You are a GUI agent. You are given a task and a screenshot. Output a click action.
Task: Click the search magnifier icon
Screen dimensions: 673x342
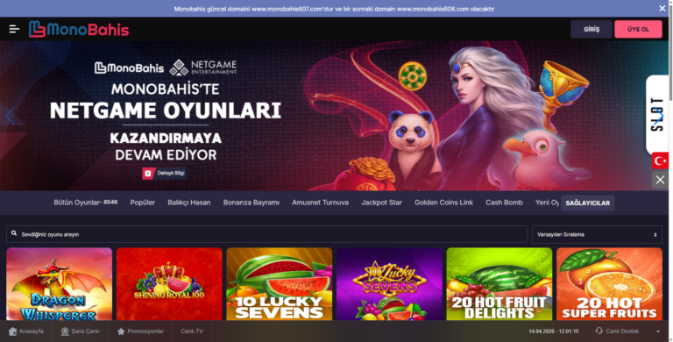coord(14,233)
